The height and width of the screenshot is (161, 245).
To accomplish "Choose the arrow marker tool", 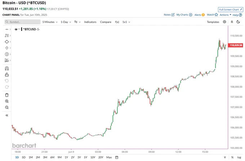I will (7, 48).
